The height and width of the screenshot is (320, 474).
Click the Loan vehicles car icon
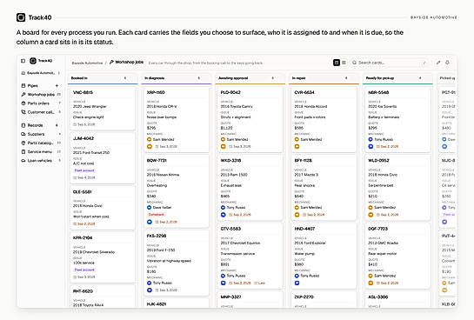tap(23, 161)
